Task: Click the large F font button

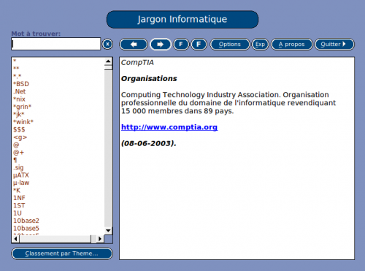Action: click(x=199, y=45)
